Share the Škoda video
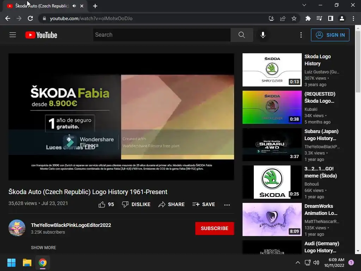The height and width of the screenshot is (271, 361). (171, 204)
